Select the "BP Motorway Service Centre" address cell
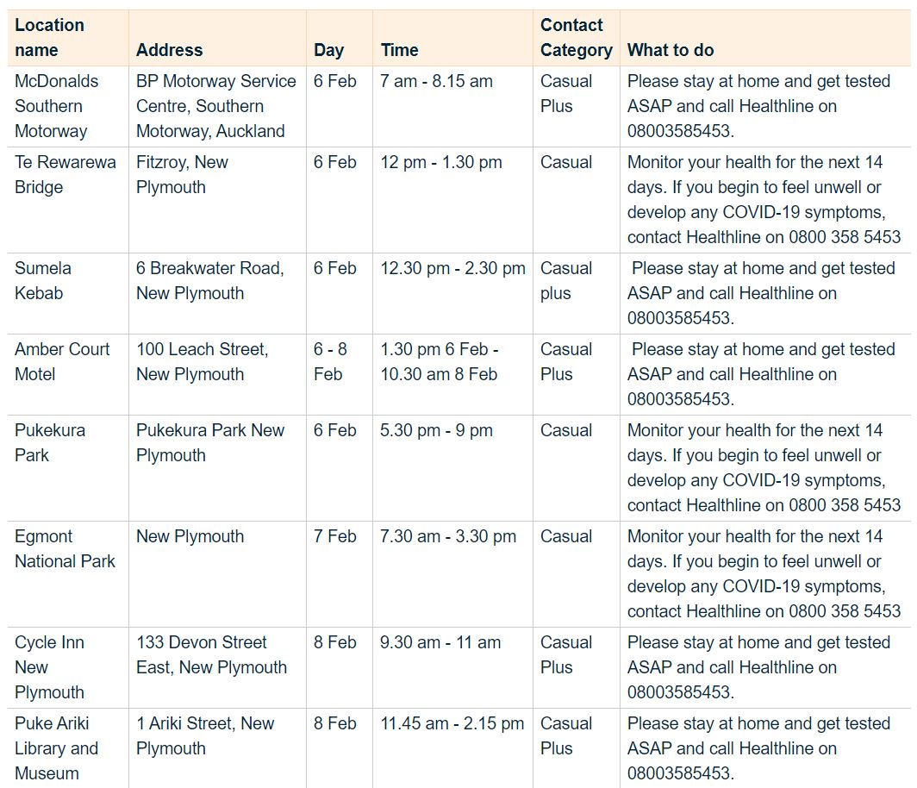Viewport: 917px width, 788px height. click(x=215, y=106)
